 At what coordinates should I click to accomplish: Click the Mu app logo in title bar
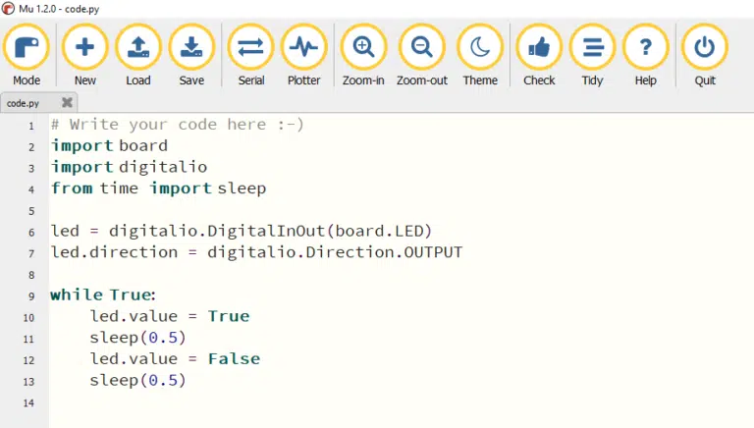point(8,9)
